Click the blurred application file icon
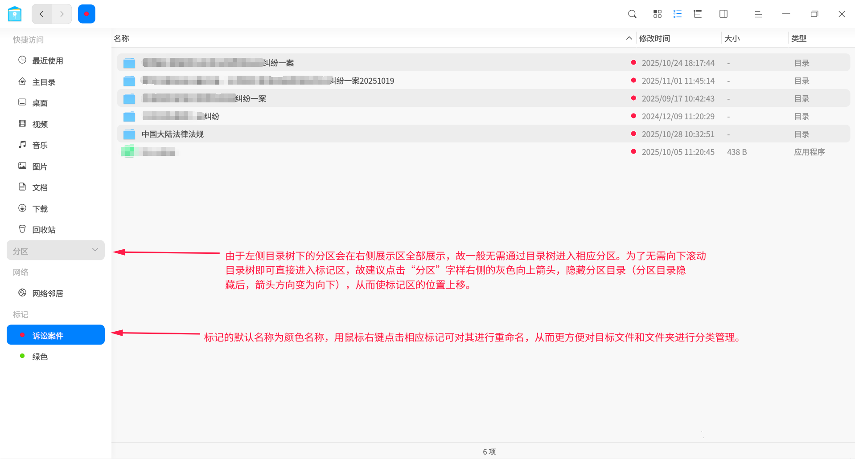 click(128, 151)
